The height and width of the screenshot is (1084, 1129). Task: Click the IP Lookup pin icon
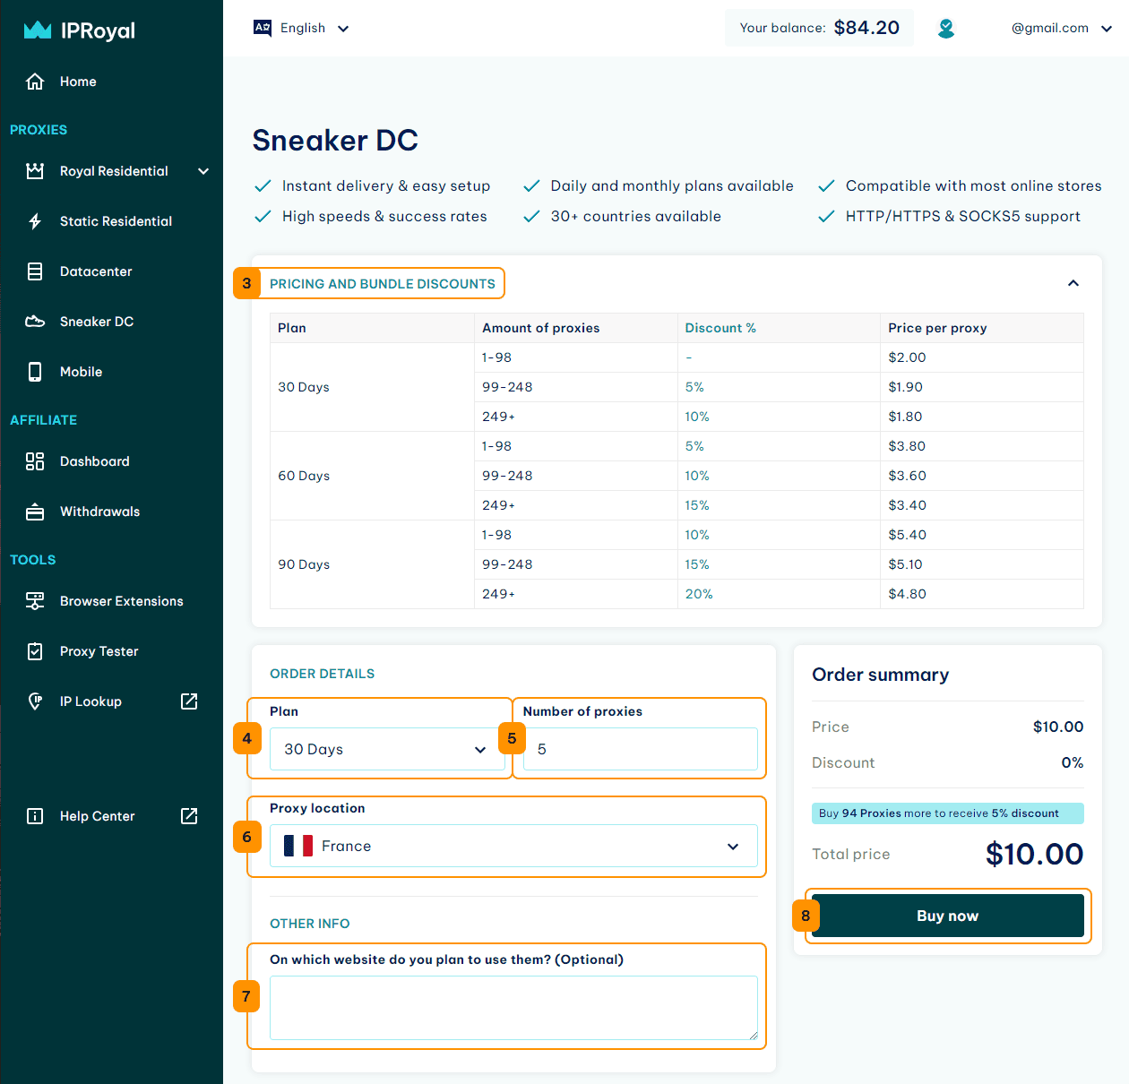35,701
